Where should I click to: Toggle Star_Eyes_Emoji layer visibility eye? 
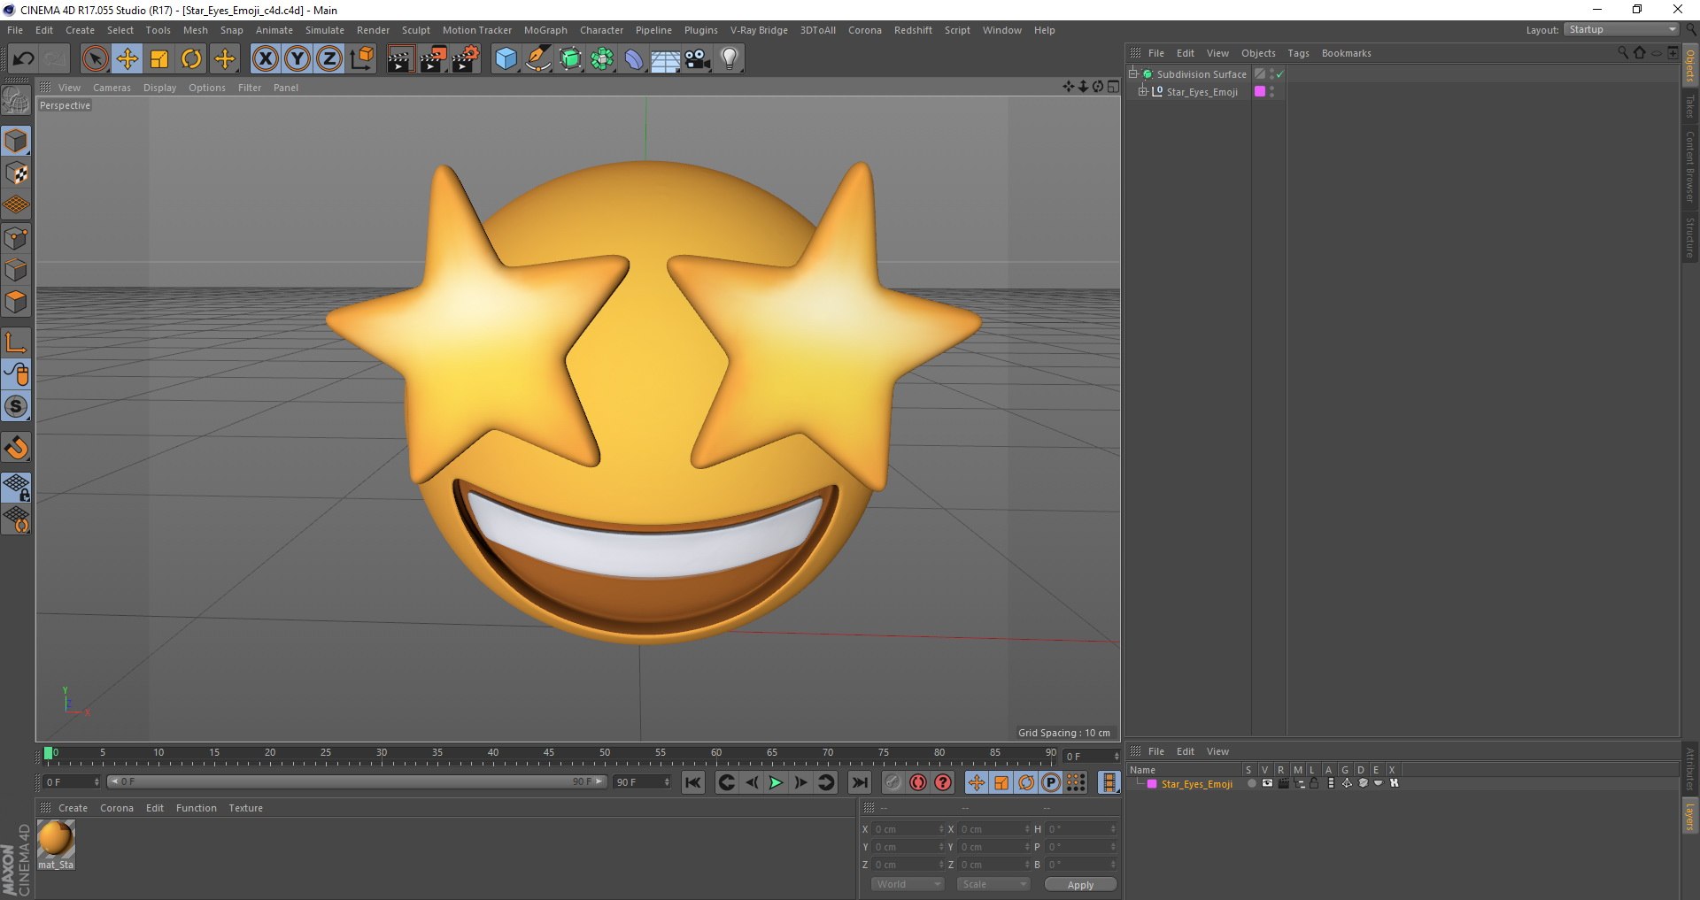tap(1267, 783)
